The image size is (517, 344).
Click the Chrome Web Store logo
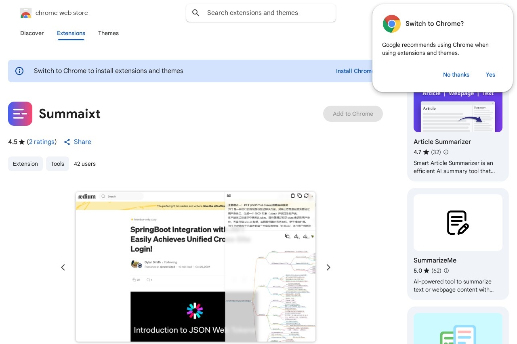click(x=25, y=13)
